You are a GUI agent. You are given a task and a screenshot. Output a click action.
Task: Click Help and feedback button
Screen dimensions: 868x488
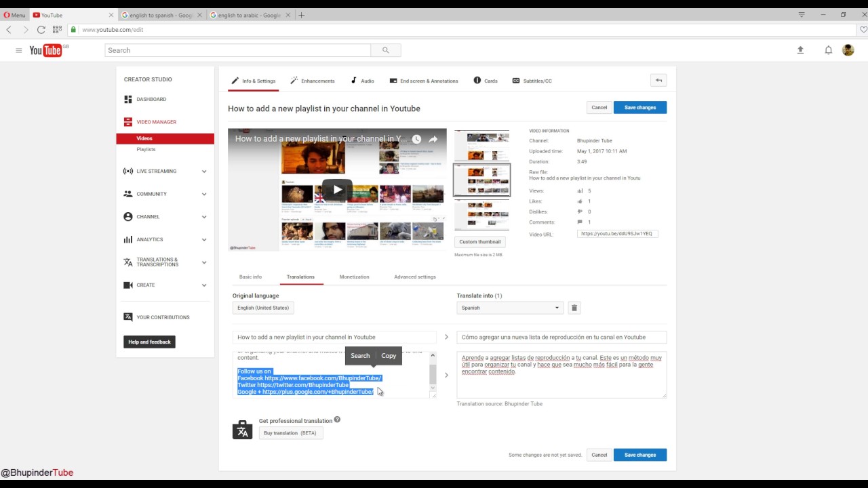tap(149, 342)
